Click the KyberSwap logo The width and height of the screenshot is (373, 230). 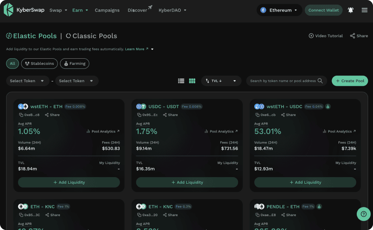[24, 10]
